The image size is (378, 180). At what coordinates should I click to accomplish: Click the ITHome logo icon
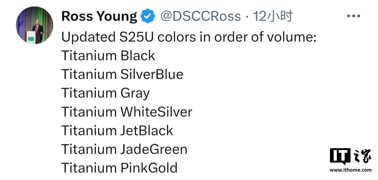(340, 157)
